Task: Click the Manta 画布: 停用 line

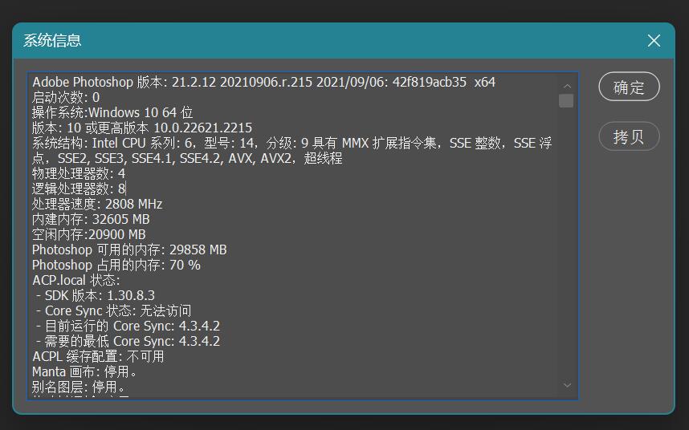Action: [84, 371]
